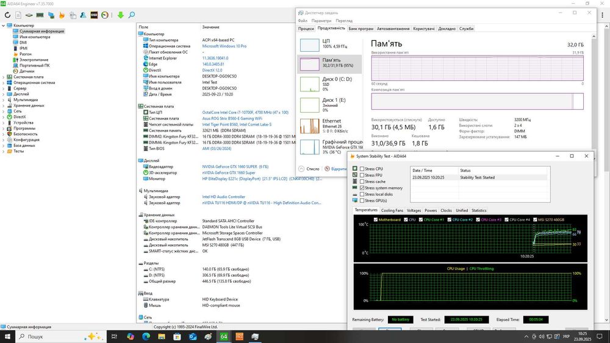Screen dimensions: 610x343
Task: Enable the Stress GPU(s) checkbox
Action: point(362,200)
